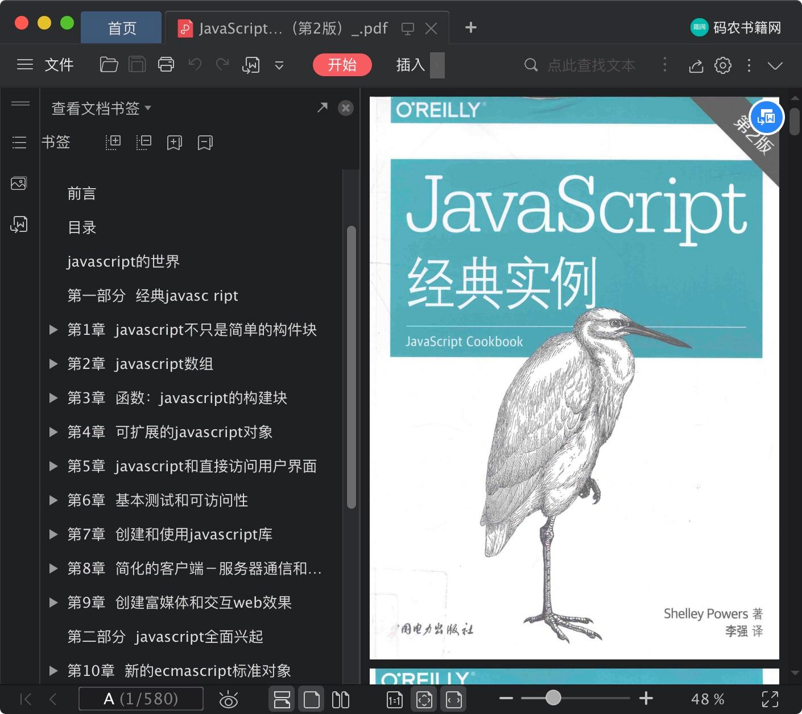Click the collapse all bookmarks icon

pyautogui.click(x=144, y=142)
